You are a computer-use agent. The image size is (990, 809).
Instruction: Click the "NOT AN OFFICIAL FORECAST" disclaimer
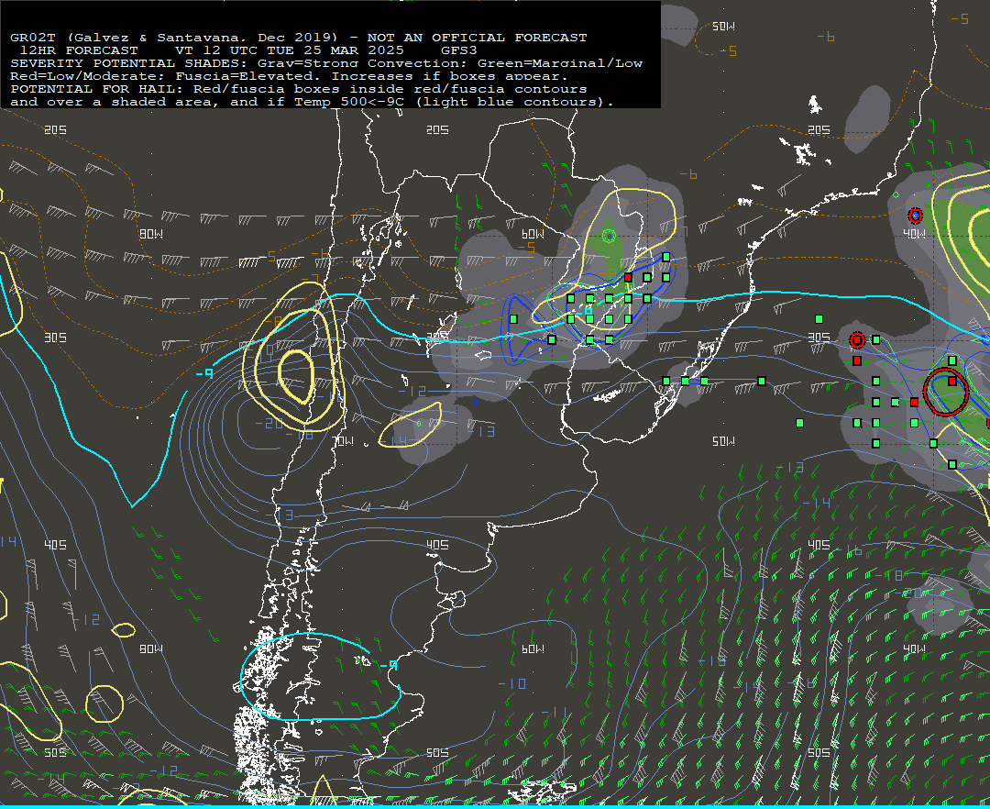[x=478, y=38]
